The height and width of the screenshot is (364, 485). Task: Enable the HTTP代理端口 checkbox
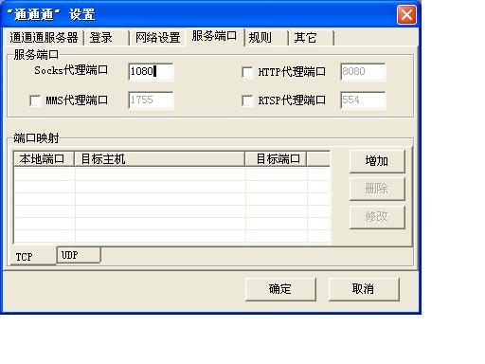pos(247,72)
